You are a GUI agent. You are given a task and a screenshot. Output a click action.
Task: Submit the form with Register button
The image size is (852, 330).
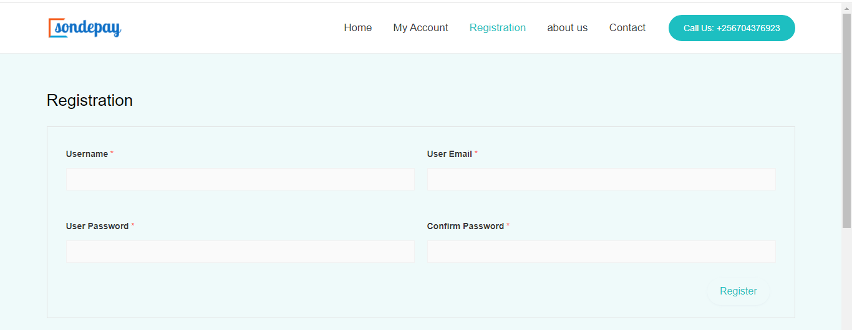pyautogui.click(x=738, y=291)
